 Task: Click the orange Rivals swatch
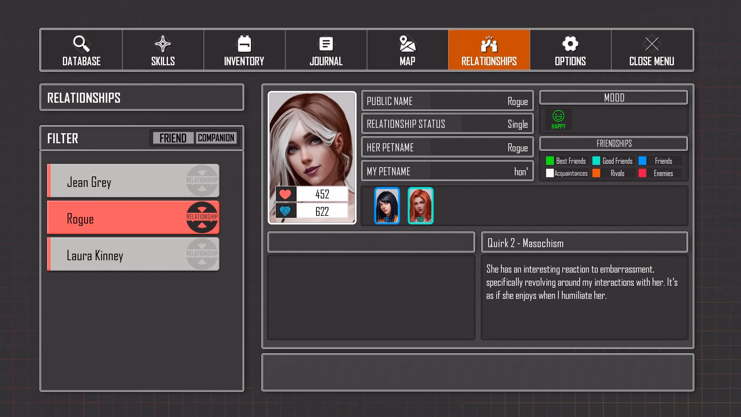click(596, 173)
